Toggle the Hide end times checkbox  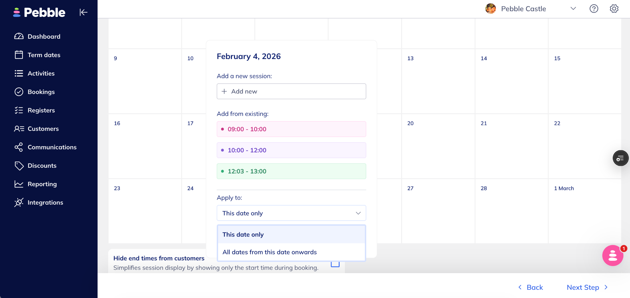335,265
